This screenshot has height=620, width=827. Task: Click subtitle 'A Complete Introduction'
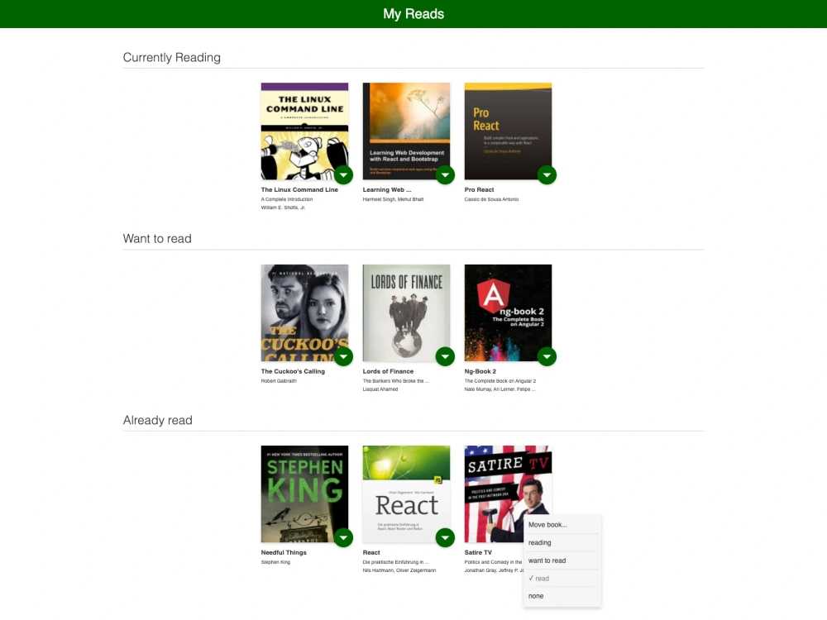(x=287, y=199)
